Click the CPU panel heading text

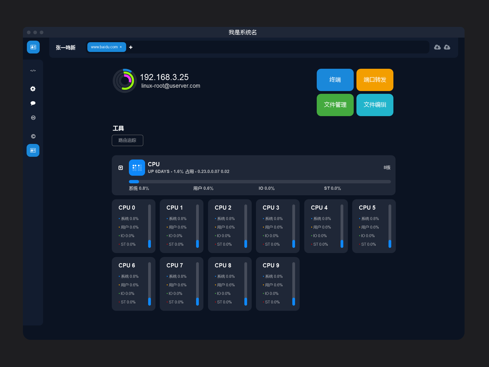[x=154, y=164]
